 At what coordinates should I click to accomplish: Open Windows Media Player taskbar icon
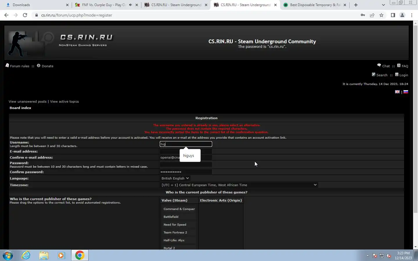pos(61,255)
